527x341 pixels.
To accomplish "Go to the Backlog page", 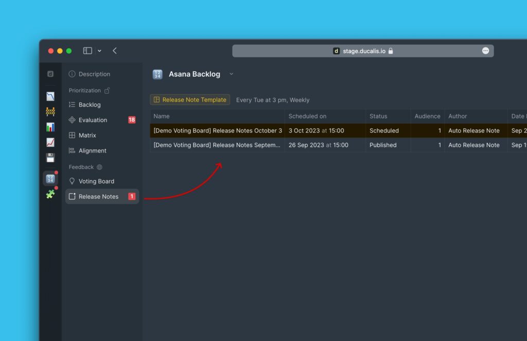I will pos(90,105).
